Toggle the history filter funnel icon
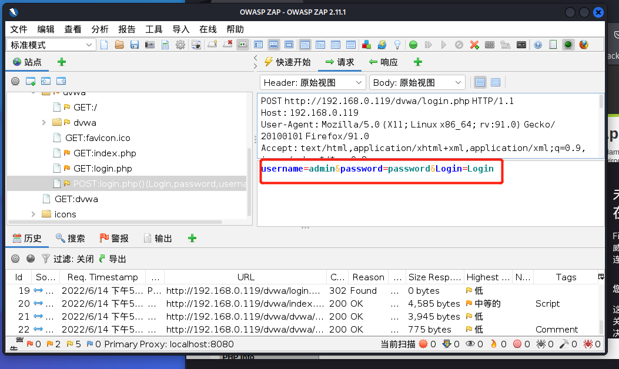 tap(46, 259)
